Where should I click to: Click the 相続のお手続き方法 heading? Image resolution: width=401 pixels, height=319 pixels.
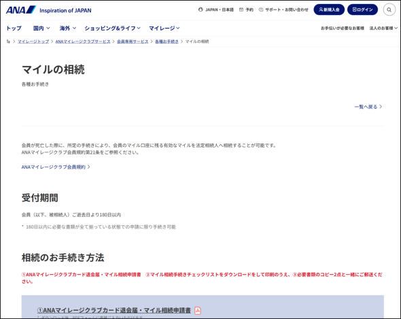point(63,258)
